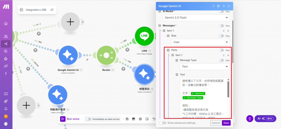Open the Role dropdown showing User
Image resolution: width=281 pixels, height=129 pixels.
[x=201, y=42]
